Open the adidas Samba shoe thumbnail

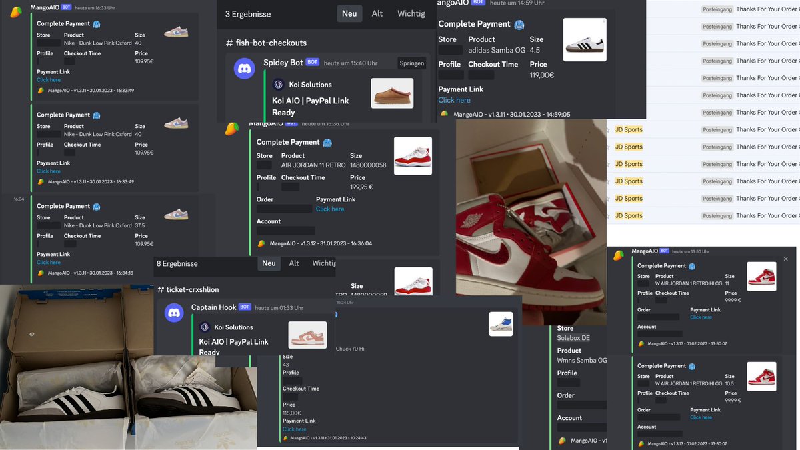click(585, 39)
